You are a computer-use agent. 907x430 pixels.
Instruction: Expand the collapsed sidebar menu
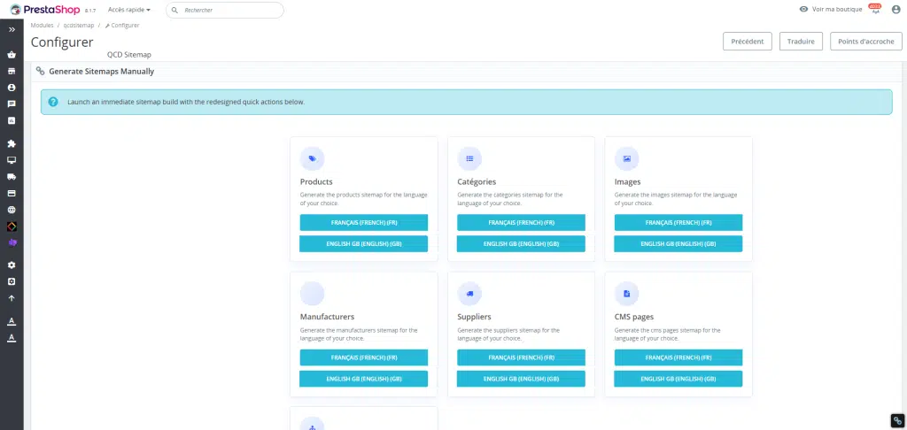coord(12,29)
